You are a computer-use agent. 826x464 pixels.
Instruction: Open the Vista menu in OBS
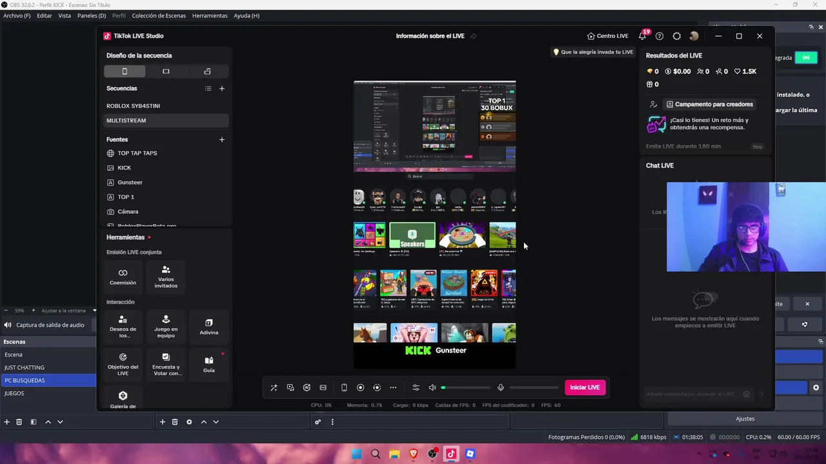pyautogui.click(x=65, y=15)
